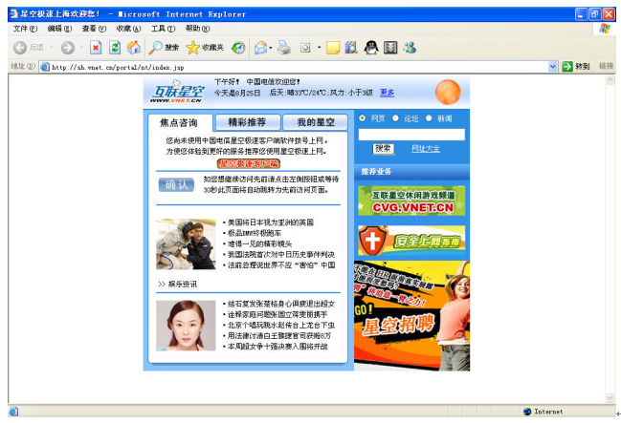This screenshot has height=423, width=621.
Task: Click the address bar URL field
Action: (x=299, y=67)
